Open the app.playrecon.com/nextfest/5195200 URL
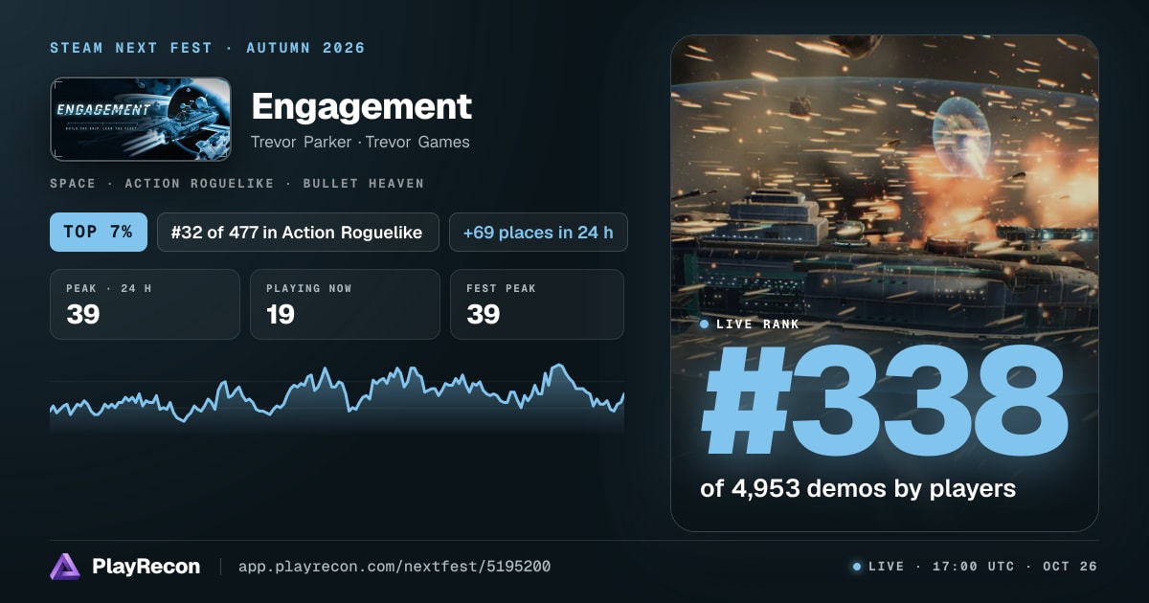Image resolution: width=1149 pixels, height=603 pixels. pos(394,567)
